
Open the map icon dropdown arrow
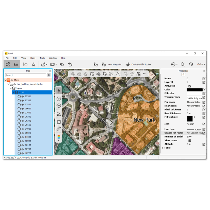(56, 64)
